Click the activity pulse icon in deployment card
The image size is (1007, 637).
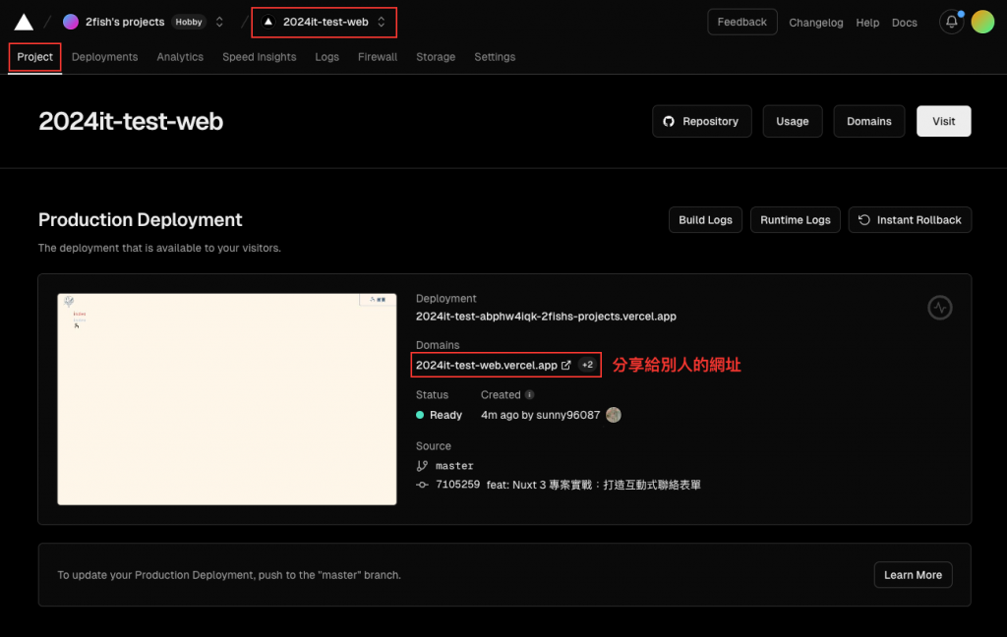939,308
